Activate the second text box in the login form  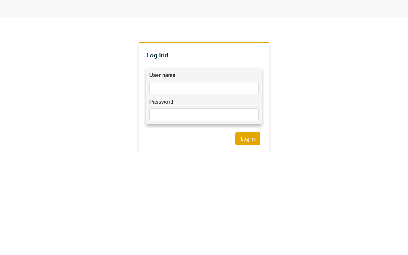(204, 115)
